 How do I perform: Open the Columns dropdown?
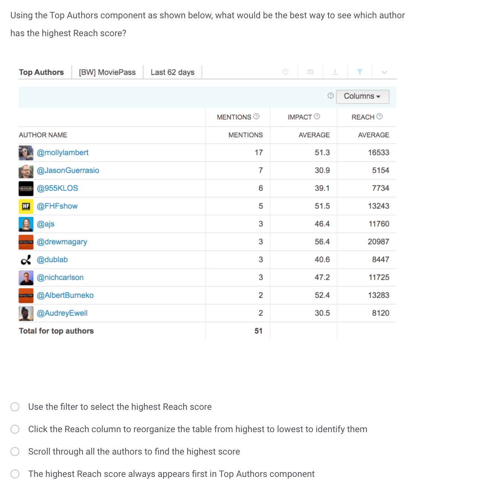click(362, 97)
